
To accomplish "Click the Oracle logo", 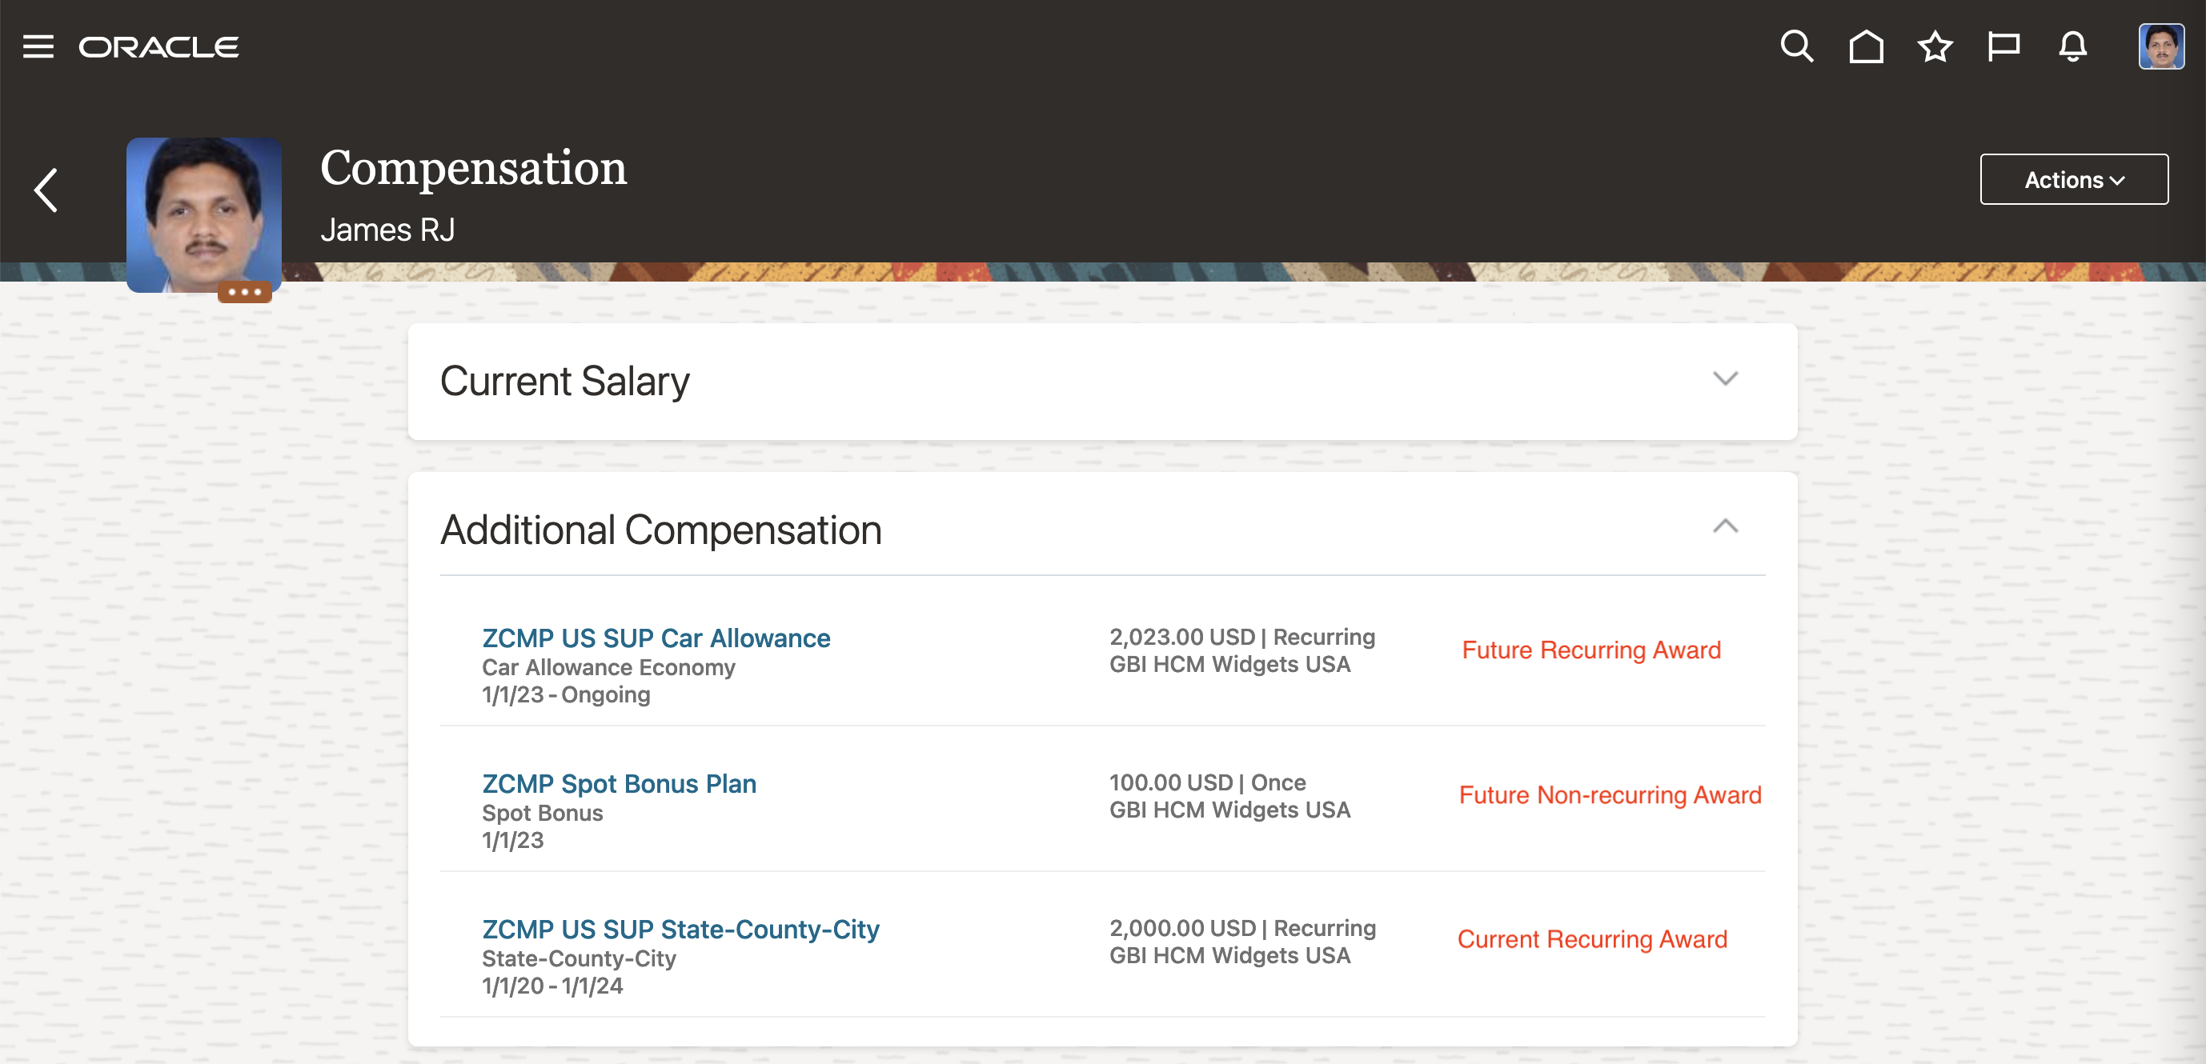I will pos(159,46).
